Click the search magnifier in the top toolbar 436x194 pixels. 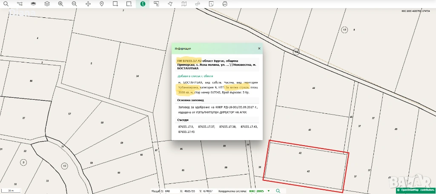pos(6,4)
